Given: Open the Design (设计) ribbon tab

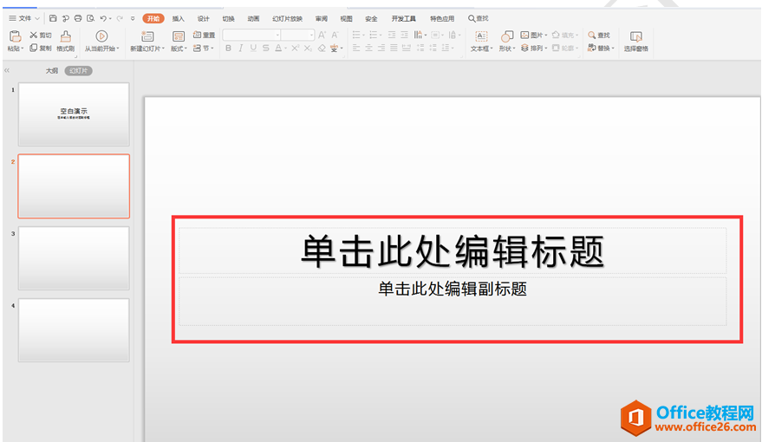Looking at the screenshot, I should [x=203, y=18].
